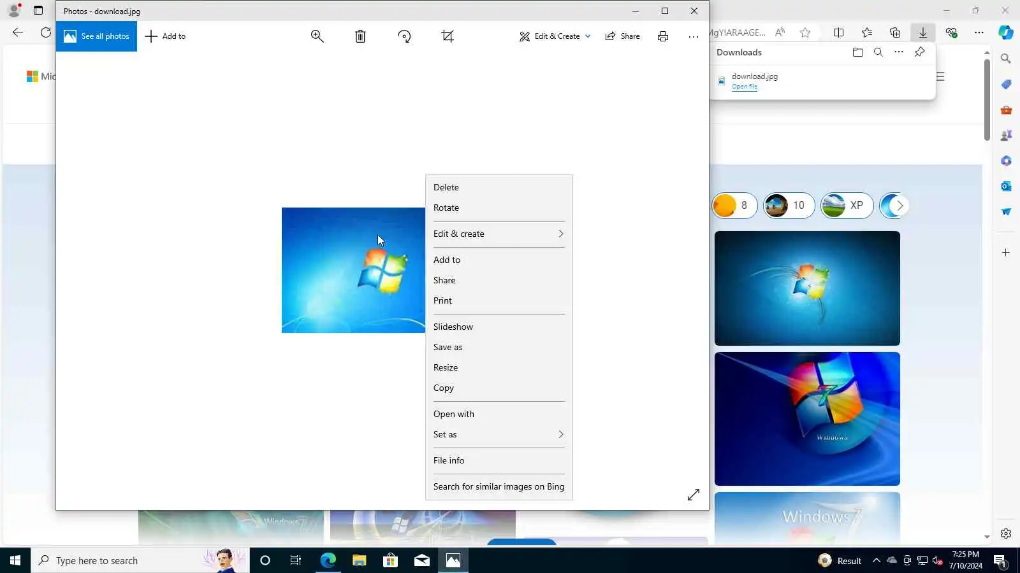Refresh the Edge page
This screenshot has height=573, width=1020.
pyautogui.click(x=45, y=32)
